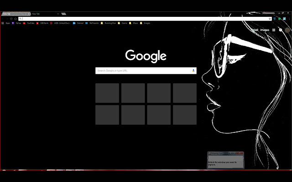Switch to the first New Tab

15,14
